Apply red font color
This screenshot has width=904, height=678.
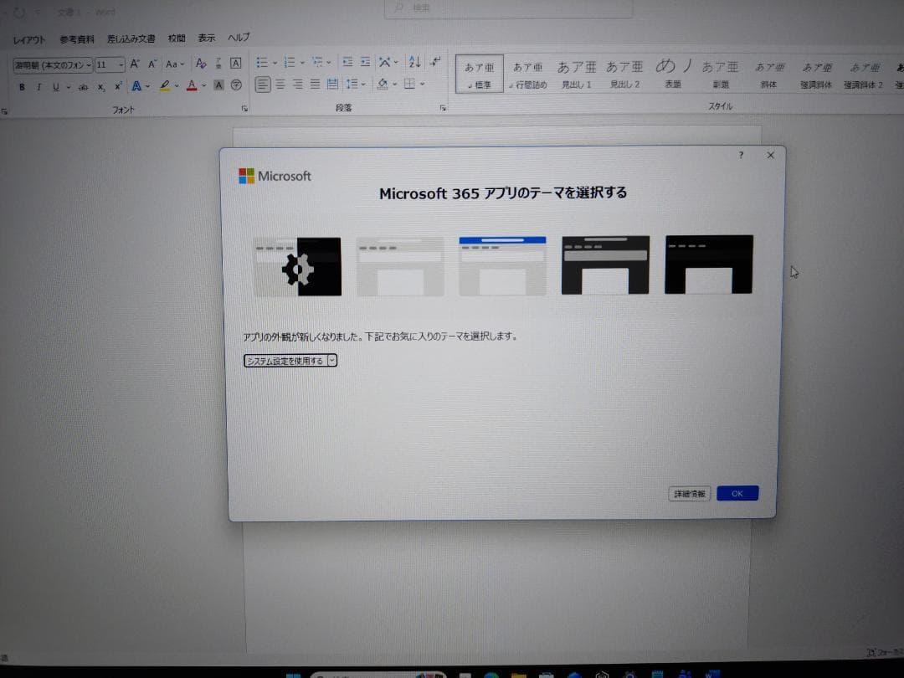[192, 86]
